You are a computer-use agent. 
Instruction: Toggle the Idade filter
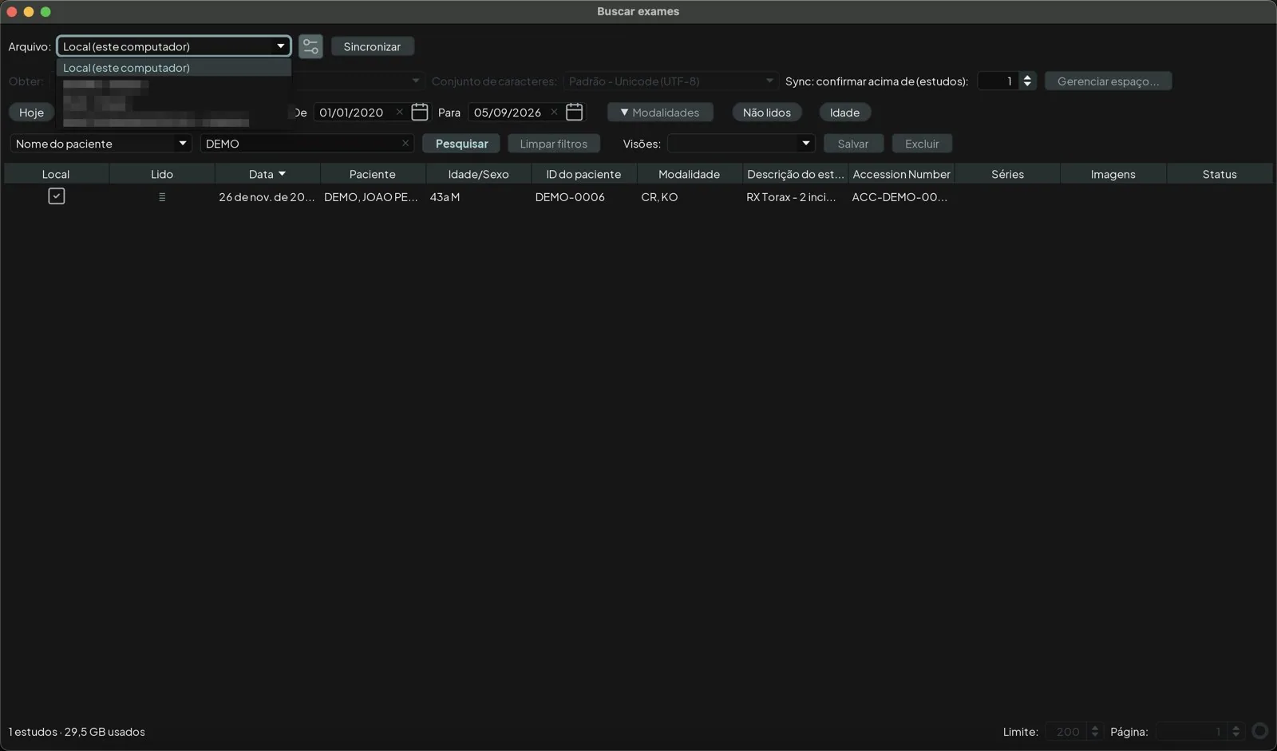(844, 113)
